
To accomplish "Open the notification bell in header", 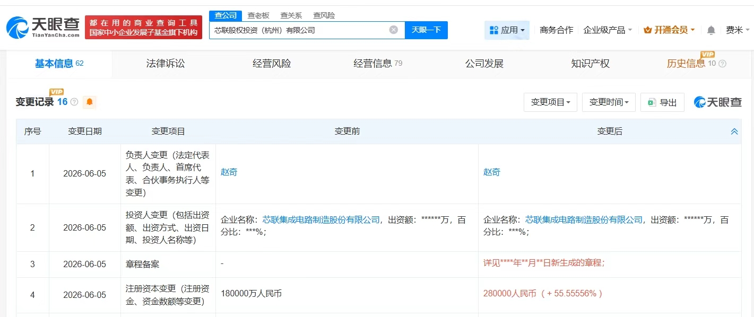I will tap(711, 30).
